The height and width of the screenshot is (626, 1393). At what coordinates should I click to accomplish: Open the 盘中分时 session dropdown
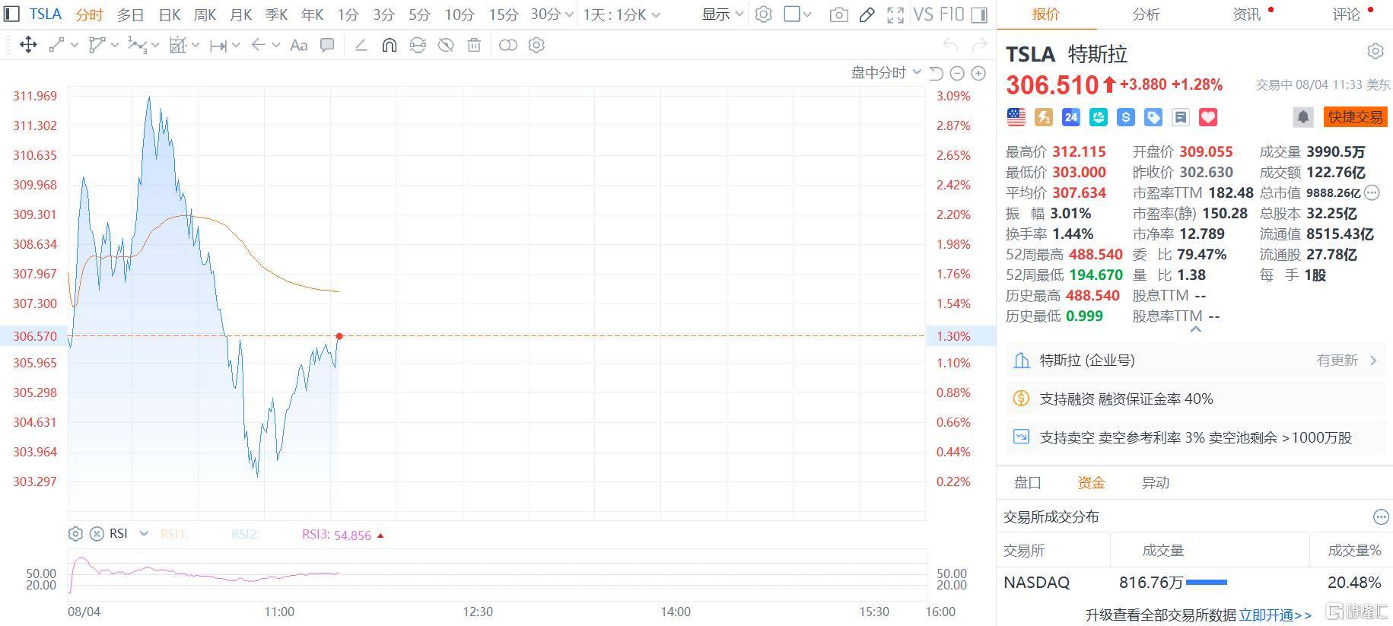886,73
